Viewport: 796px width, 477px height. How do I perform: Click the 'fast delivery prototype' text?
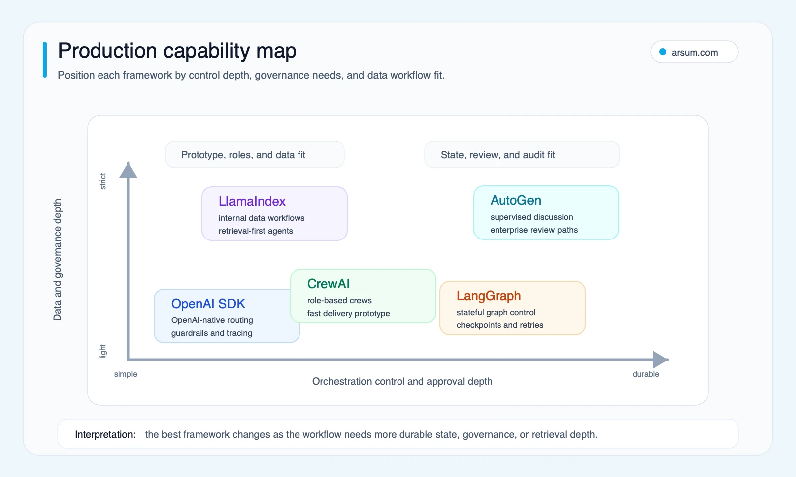tap(349, 313)
